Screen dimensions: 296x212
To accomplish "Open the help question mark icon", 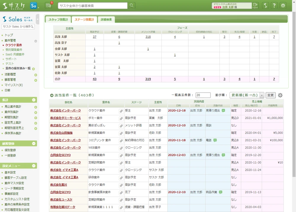I will (274, 5).
